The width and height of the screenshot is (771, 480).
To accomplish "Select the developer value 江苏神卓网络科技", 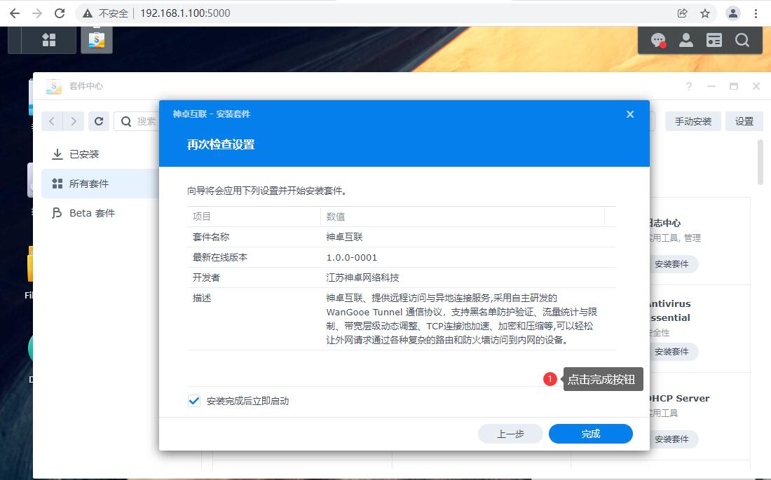I will (x=362, y=277).
